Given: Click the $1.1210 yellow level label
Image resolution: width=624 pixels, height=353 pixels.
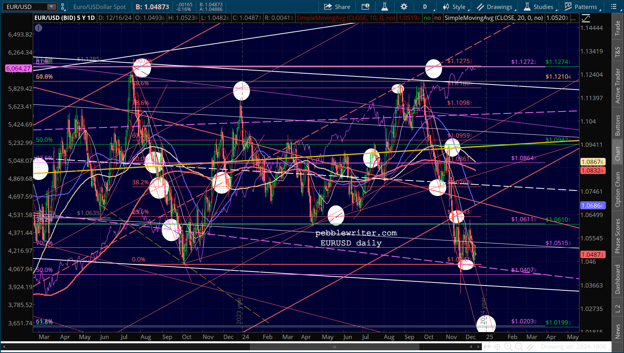Looking at the screenshot, I should coord(558,77).
